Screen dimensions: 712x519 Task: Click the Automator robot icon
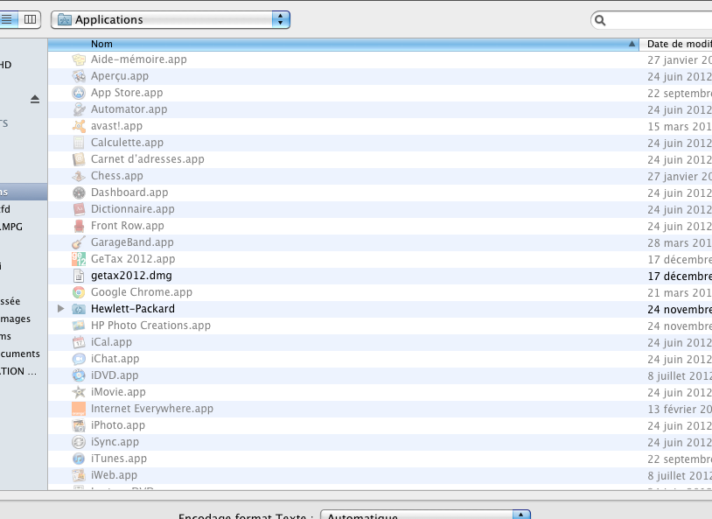[x=79, y=109]
